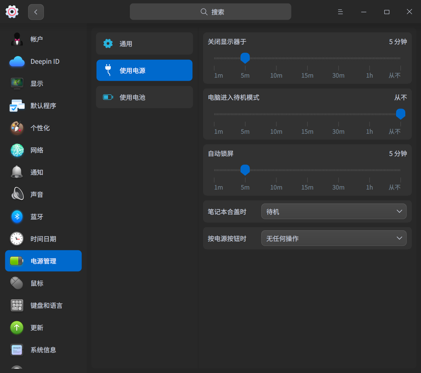Screen dimensions: 421x373
Task: Open Personalization palette icon
Action: (17, 128)
